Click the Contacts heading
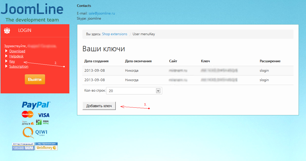 84,6
